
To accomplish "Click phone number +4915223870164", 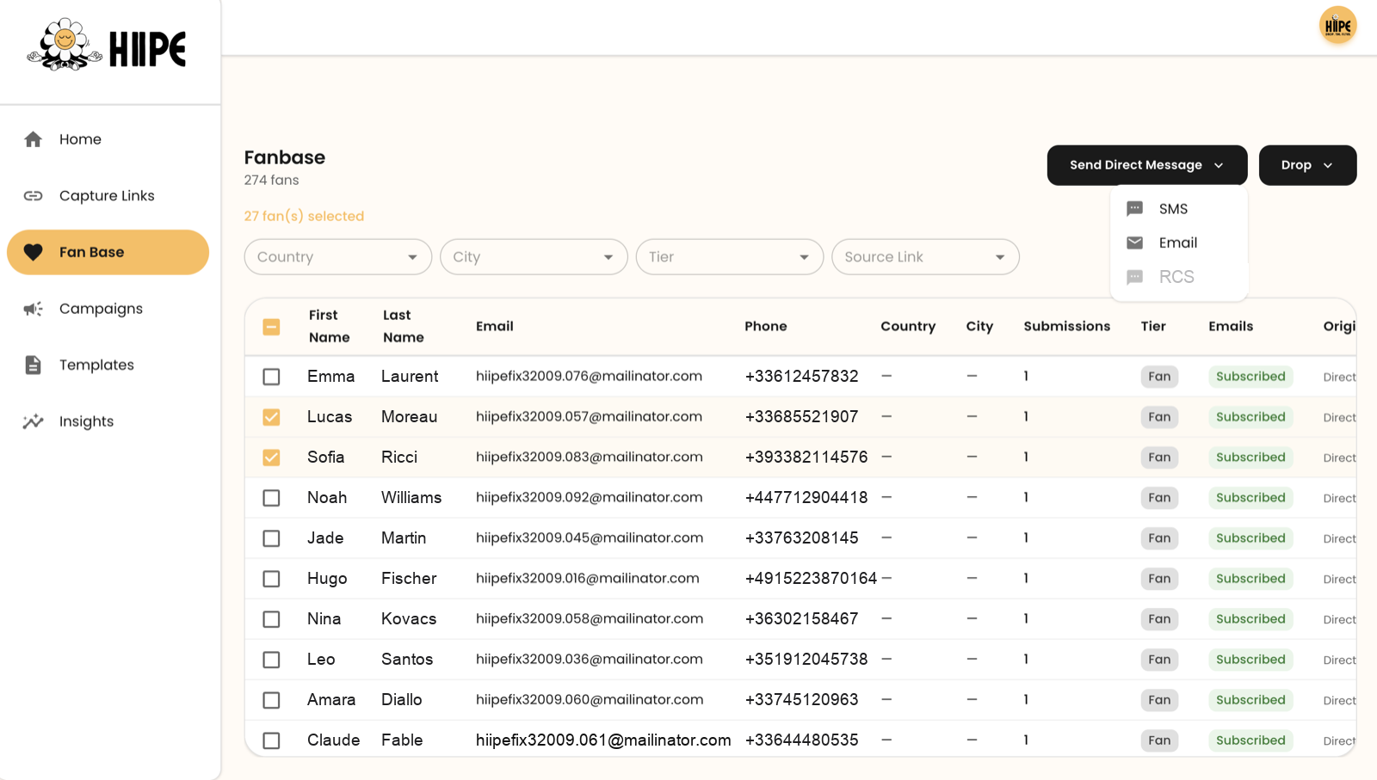I will (811, 578).
